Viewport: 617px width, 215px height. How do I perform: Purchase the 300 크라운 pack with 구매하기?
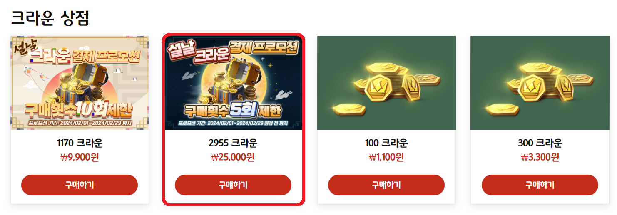(540, 185)
